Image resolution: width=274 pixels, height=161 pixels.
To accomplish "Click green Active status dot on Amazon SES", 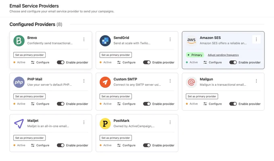I will [187, 62].
